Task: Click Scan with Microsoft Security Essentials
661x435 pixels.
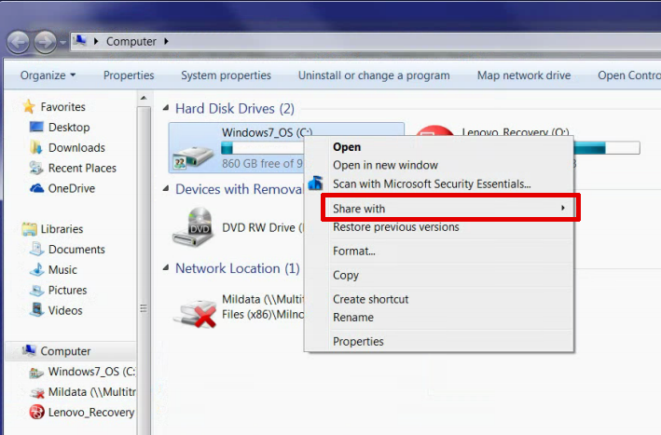Action: point(432,184)
